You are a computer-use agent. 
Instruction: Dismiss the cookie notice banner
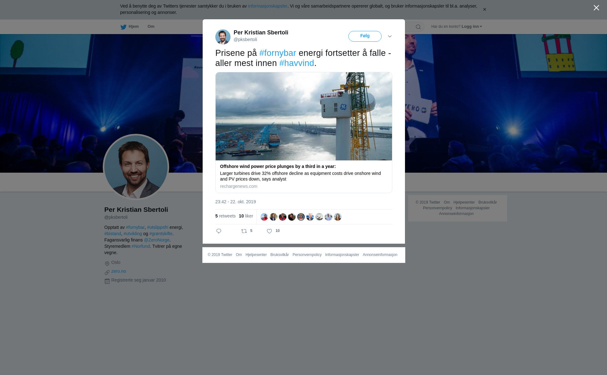(x=484, y=9)
